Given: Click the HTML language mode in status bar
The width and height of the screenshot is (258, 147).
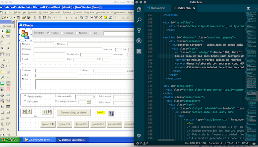Looking at the screenshot, I should [245, 143].
